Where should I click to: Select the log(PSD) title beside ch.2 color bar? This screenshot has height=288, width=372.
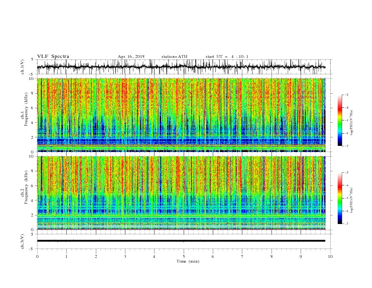point(351,200)
